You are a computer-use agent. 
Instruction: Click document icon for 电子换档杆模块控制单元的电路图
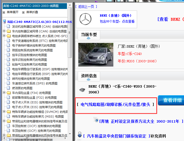point(8,45)
